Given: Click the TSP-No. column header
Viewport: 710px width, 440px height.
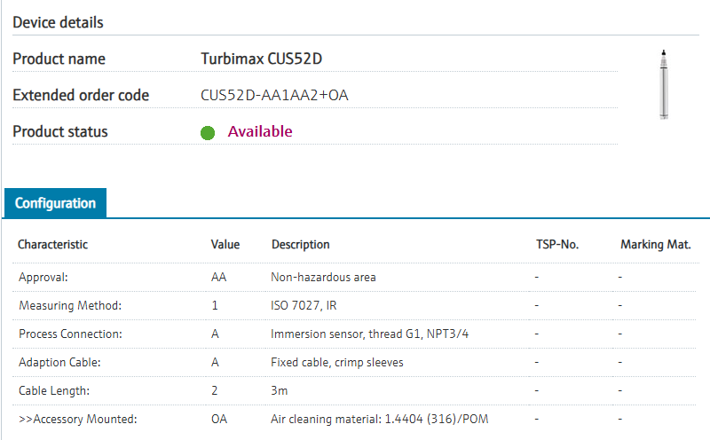Looking at the screenshot, I should 557,244.
